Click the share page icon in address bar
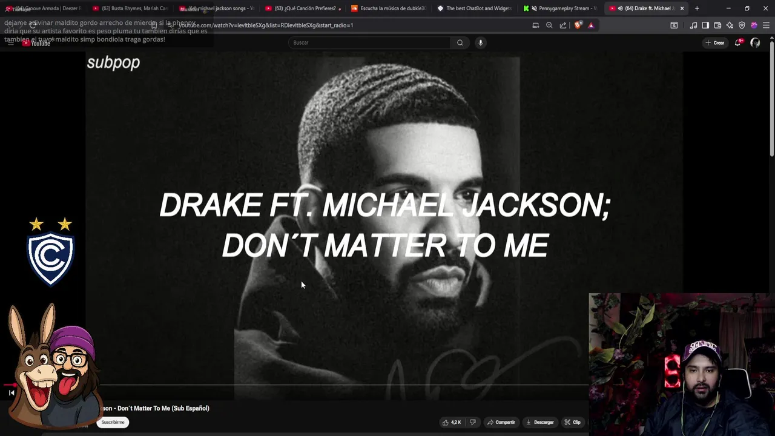This screenshot has width=775, height=436. click(x=563, y=25)
